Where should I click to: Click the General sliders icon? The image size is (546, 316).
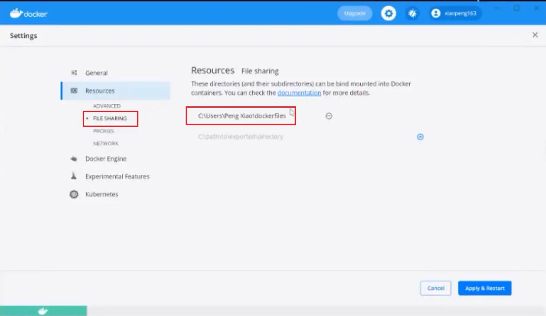74,73
